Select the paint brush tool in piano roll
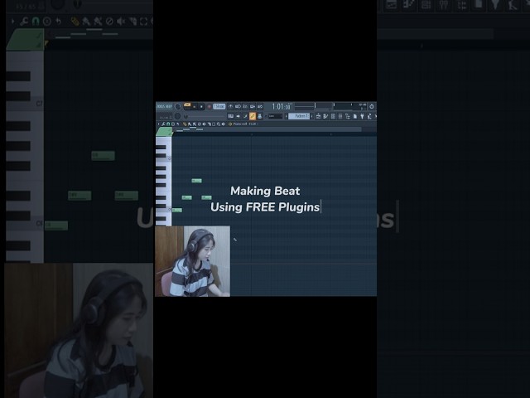The image size is (530, 398). [x=190, y=124]
